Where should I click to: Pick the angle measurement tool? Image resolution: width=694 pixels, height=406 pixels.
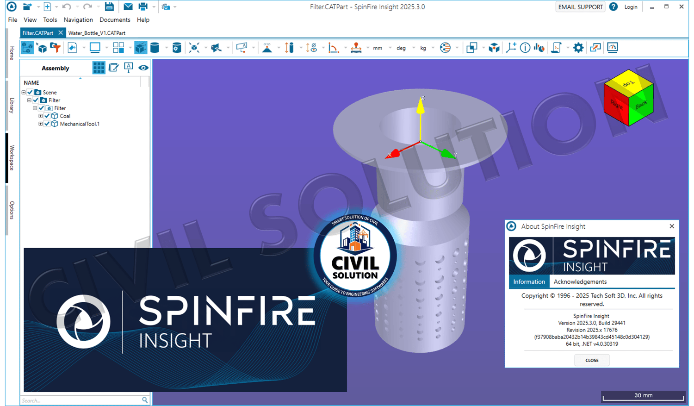coord(333,48)
